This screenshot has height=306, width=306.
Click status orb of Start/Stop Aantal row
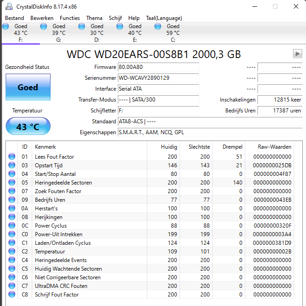click(x=12, y=174)
